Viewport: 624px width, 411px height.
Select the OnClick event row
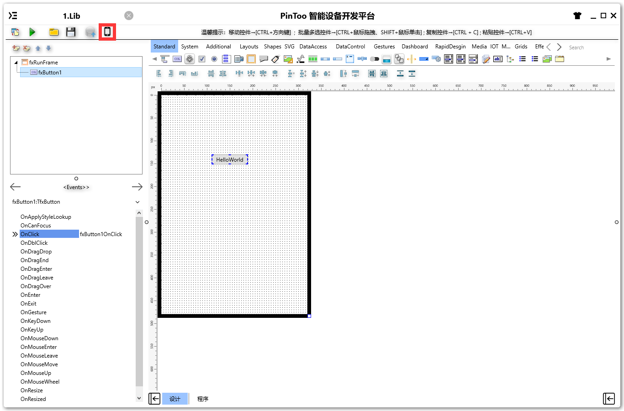point(49,234)
